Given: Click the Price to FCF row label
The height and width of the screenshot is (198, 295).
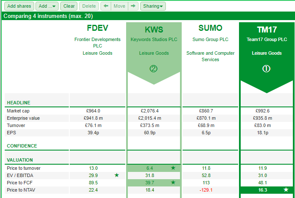Looking at the screenshot, I should coord(20,183).
